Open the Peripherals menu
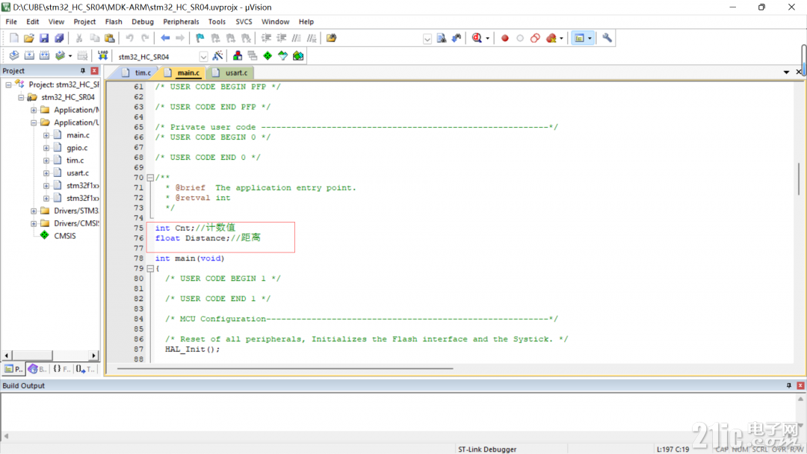The image size is (807, 454). 181,22
